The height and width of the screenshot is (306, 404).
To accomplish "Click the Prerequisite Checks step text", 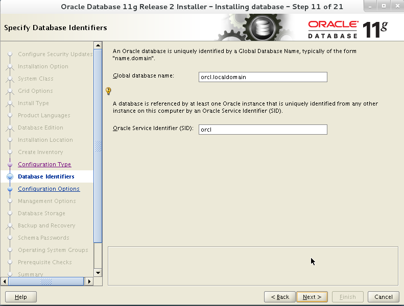I will click(x=45, y=262).
